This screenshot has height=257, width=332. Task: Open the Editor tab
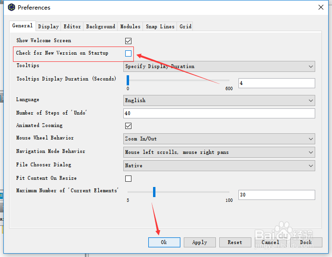[72, 27]
